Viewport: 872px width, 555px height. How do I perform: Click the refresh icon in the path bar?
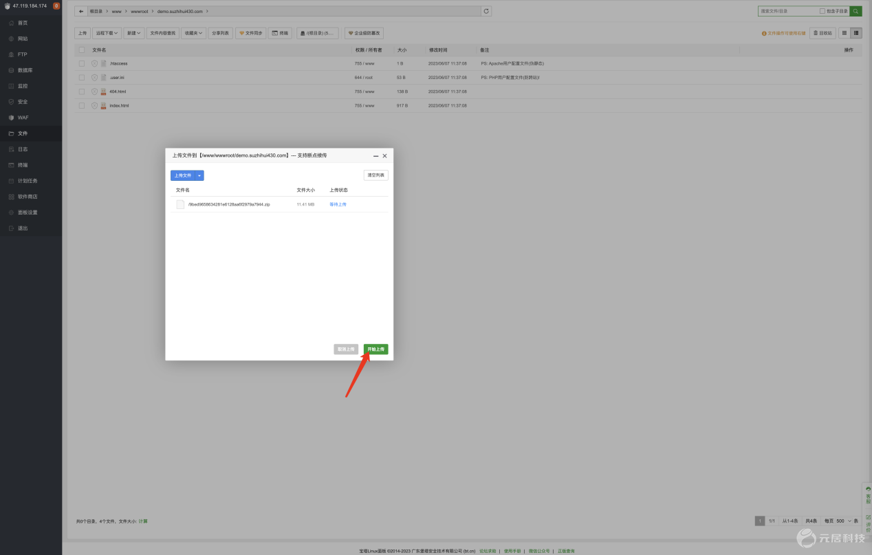486,11
